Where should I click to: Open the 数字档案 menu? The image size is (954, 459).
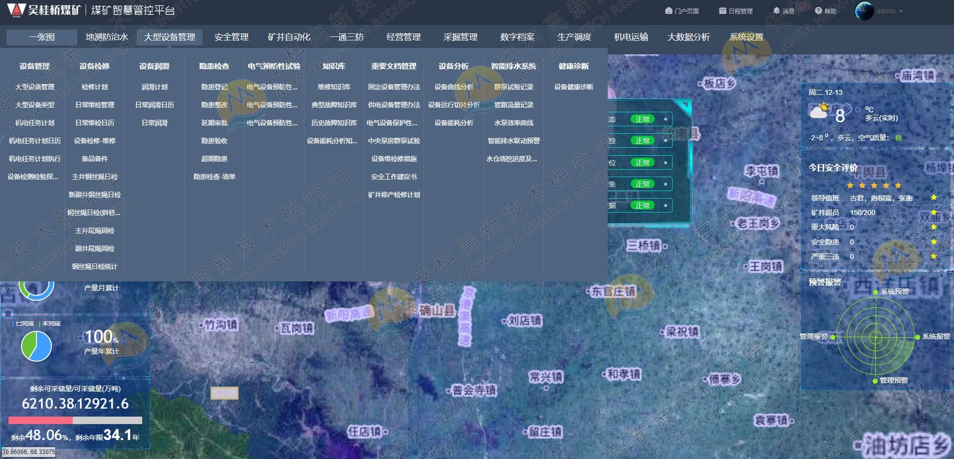[517, 37]
